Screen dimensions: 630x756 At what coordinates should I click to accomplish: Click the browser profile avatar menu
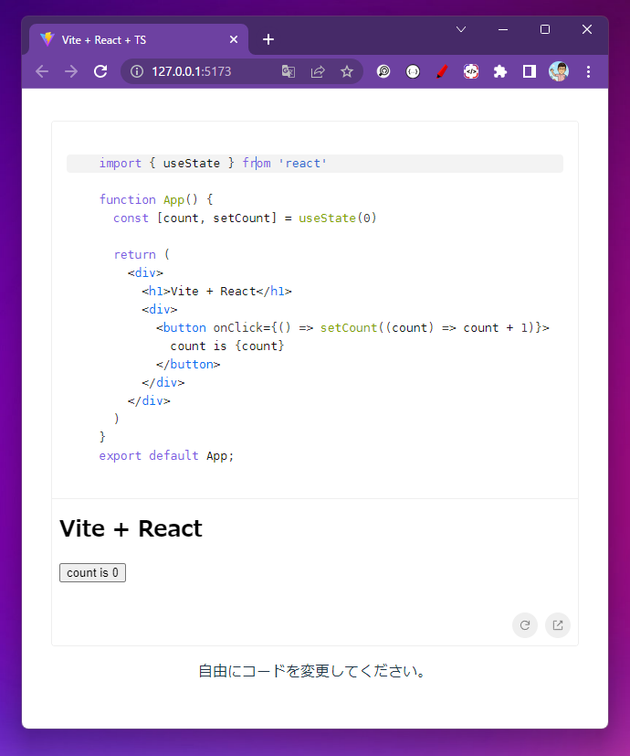pos(559,70)
